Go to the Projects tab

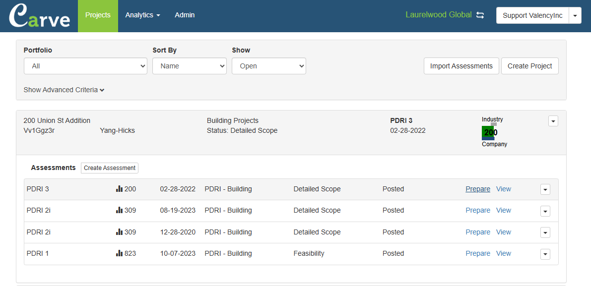point(98,15)
